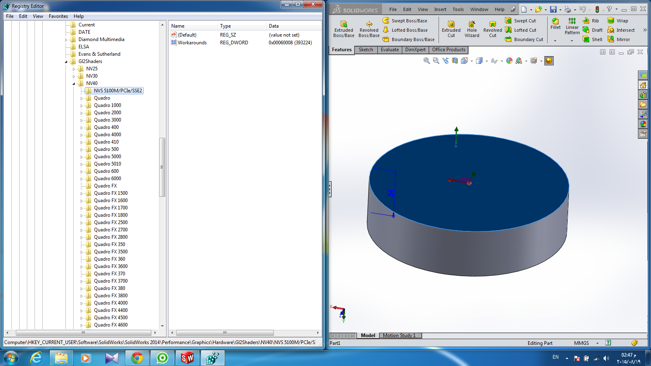Choose the Shell tool
This screenshot has height=366, width=651.
tap(592, 39)
